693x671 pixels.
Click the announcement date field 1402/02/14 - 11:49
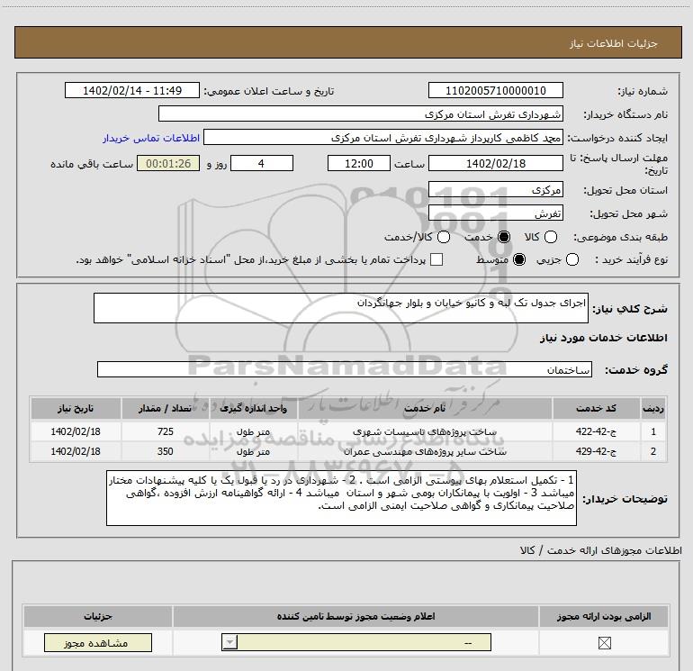(132, 91)
